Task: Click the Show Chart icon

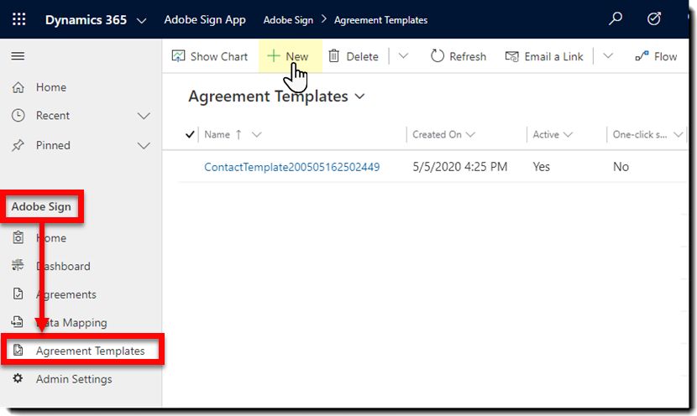Action: 178,56
